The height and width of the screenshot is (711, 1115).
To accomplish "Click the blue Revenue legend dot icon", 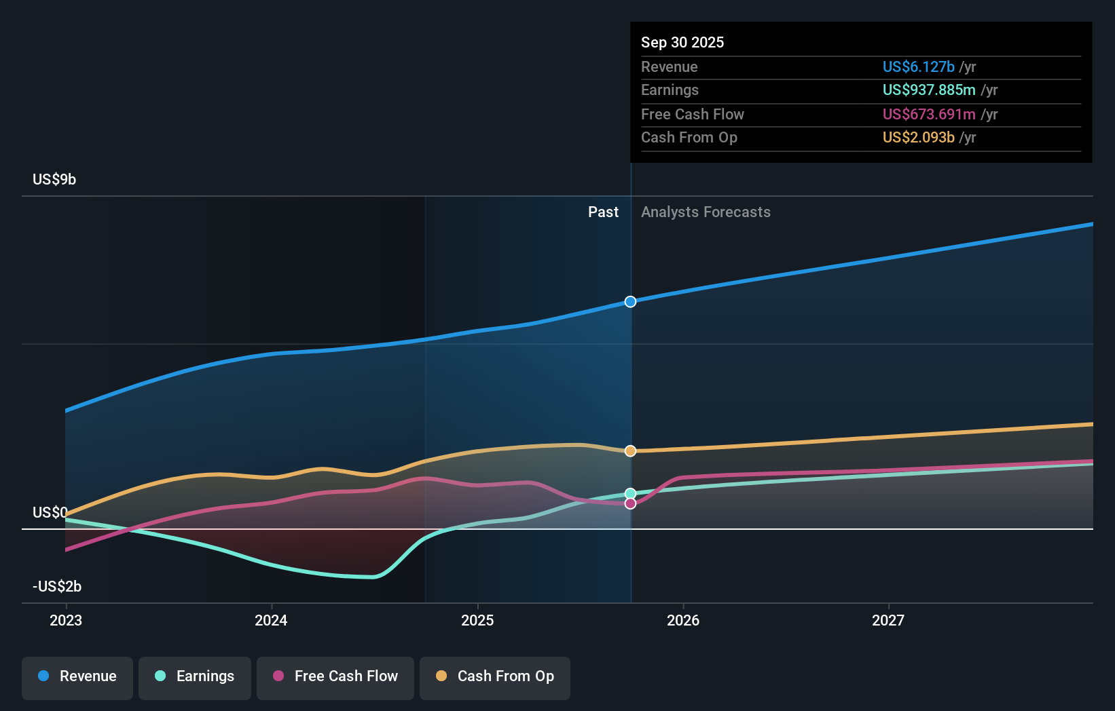I will coord(43,676).
